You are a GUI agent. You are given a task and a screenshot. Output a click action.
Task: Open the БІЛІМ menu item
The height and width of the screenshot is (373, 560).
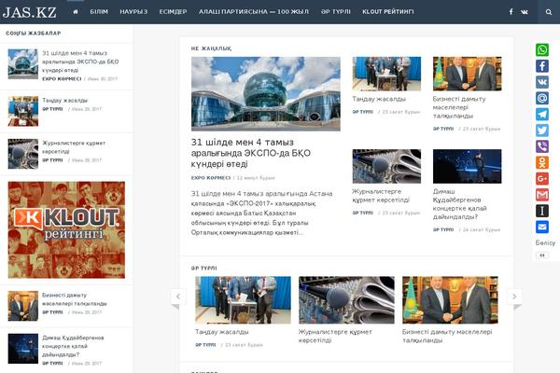pyautogui.click(x=99, y=12)
